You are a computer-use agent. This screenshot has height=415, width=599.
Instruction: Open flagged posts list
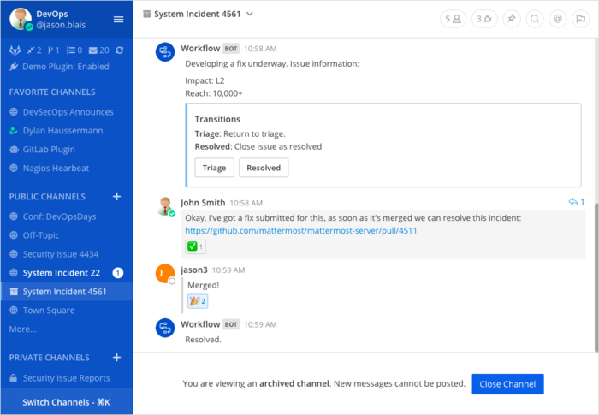581,18
